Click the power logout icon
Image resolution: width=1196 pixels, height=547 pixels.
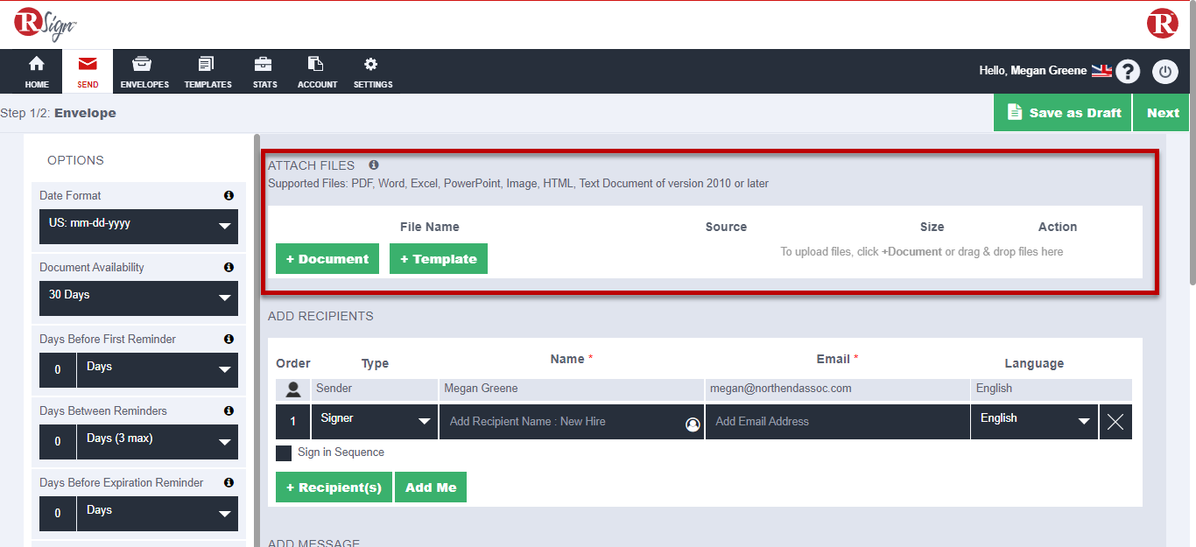1164,72
